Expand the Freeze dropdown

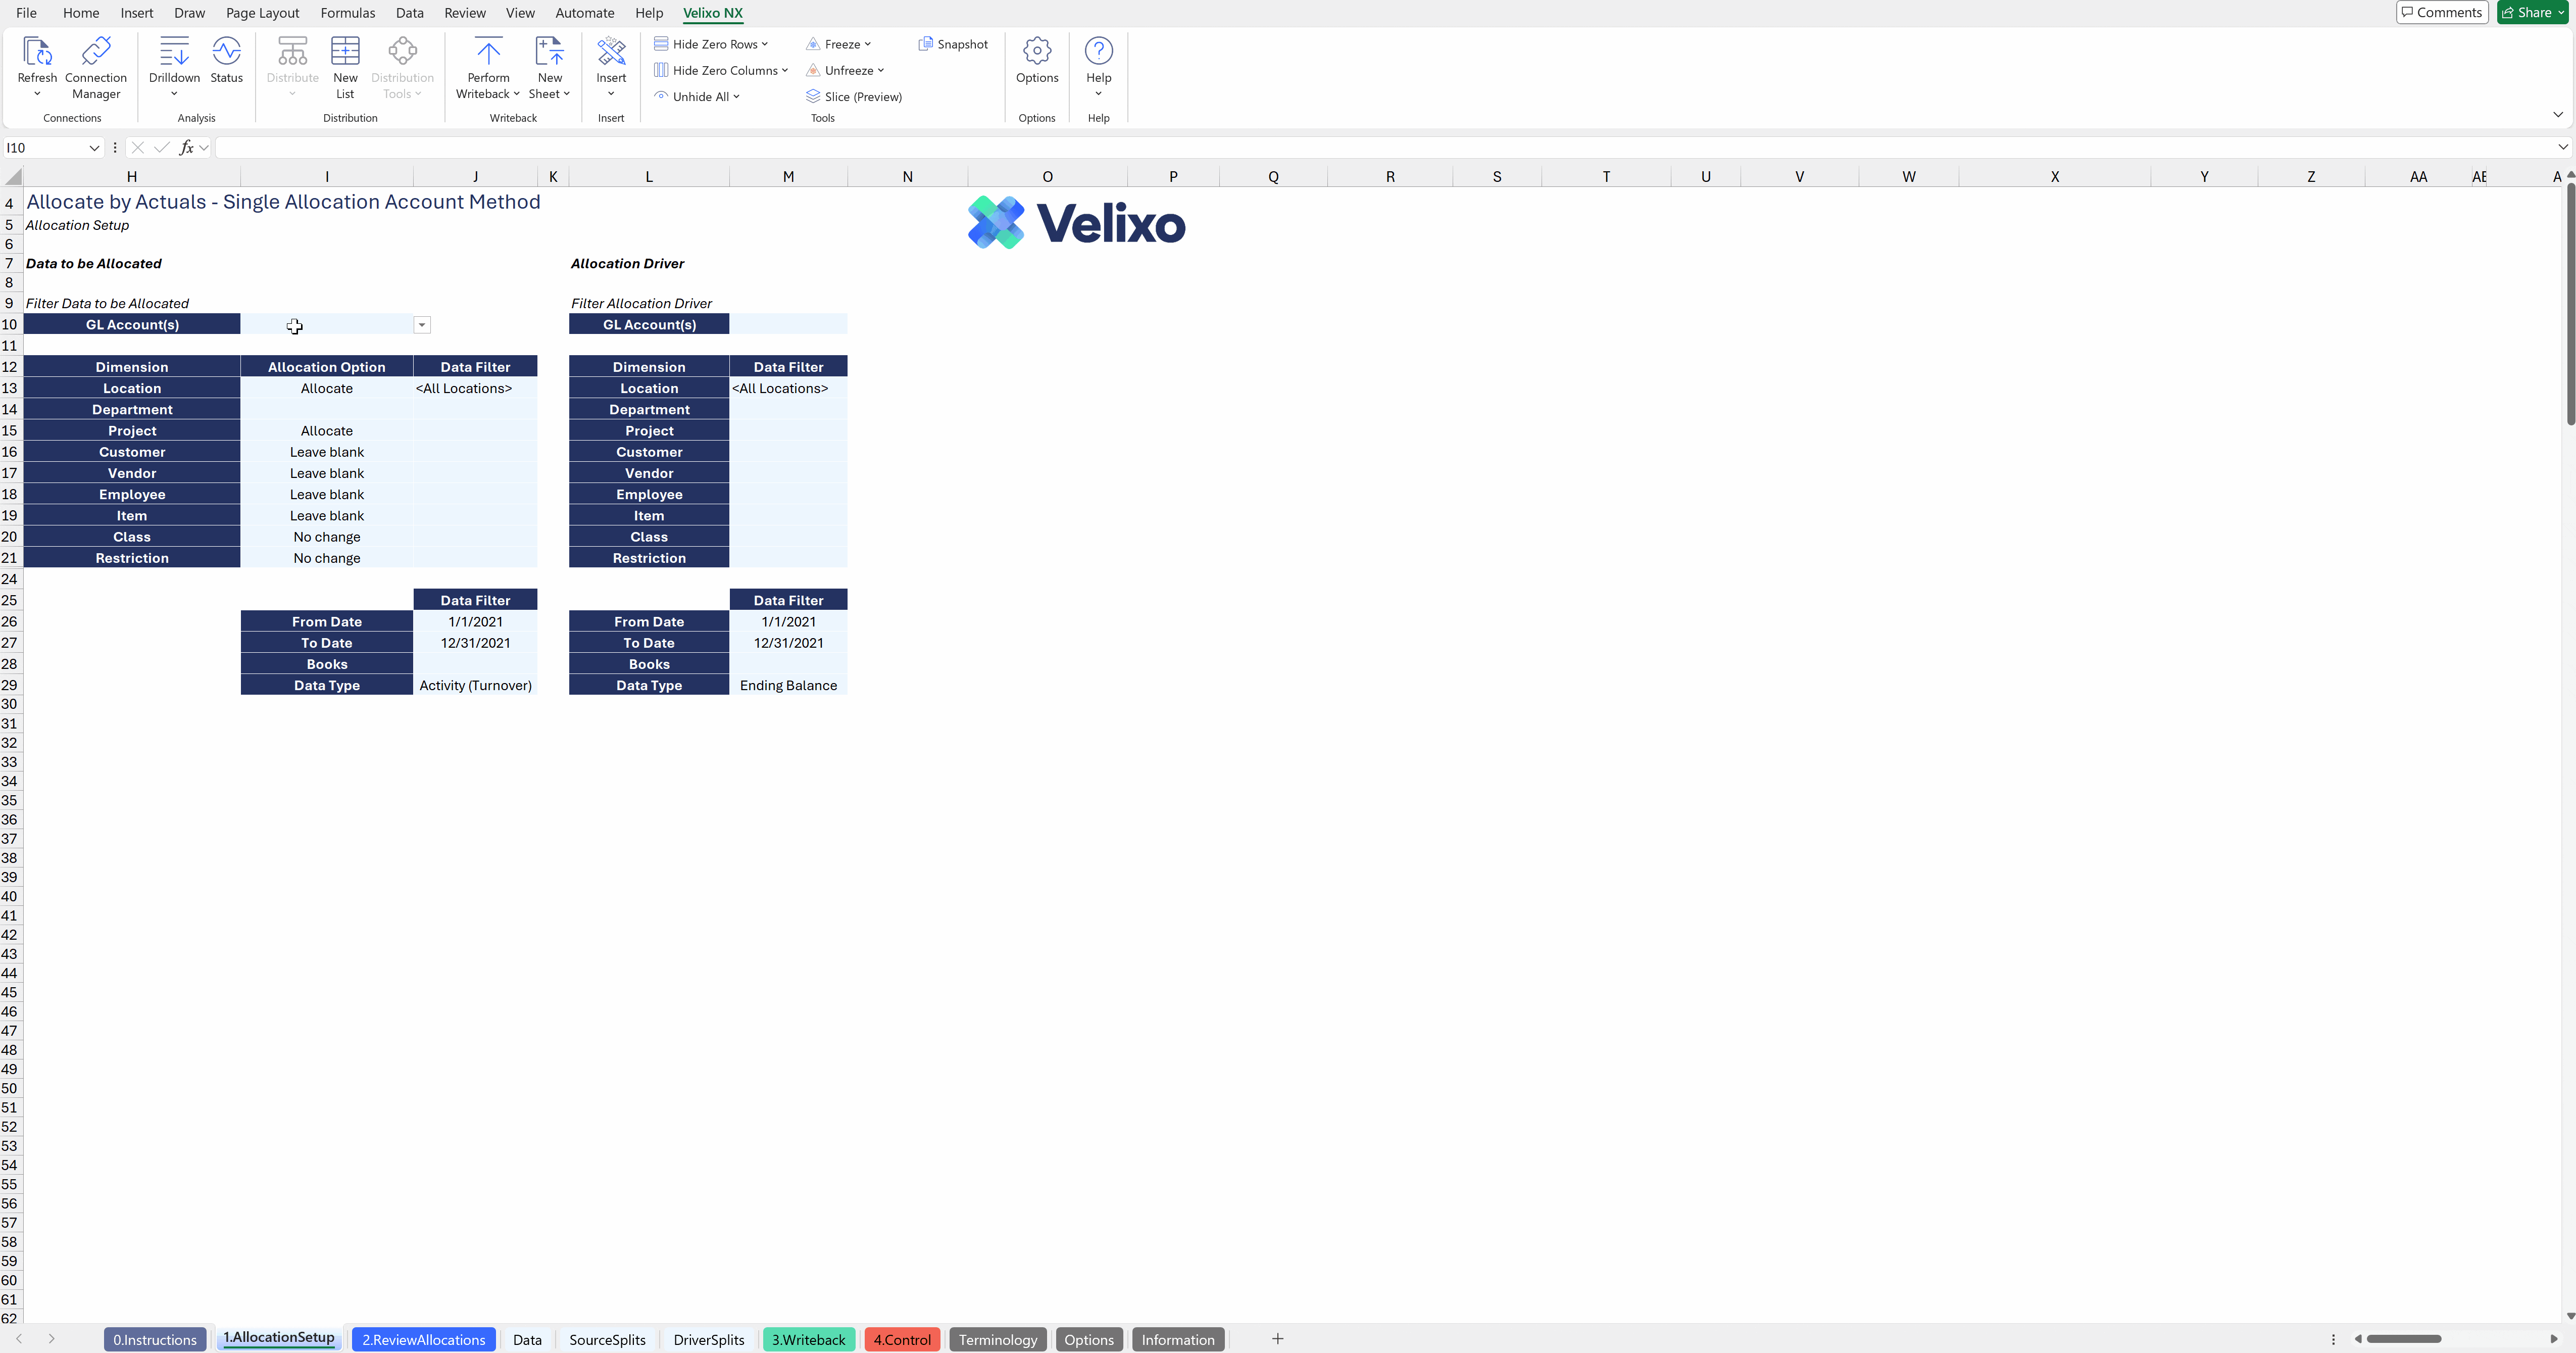[867, 44]
